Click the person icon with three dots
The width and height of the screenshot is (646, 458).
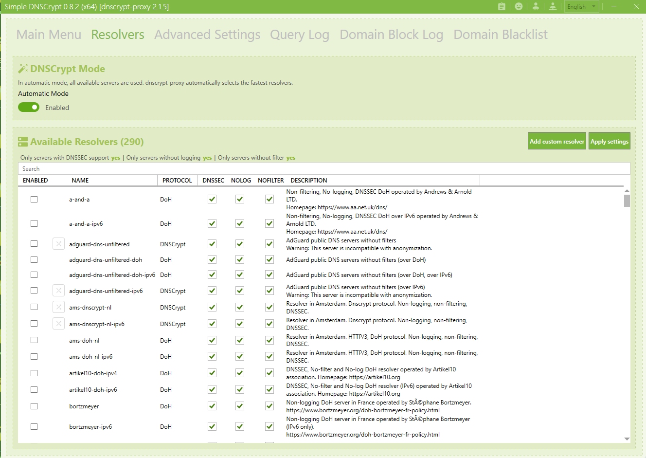click(x=536, y=6)
